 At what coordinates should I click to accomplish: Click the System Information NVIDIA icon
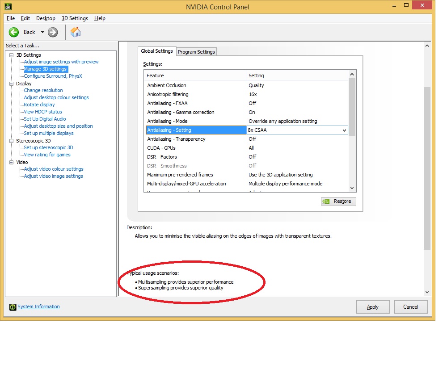13,307
